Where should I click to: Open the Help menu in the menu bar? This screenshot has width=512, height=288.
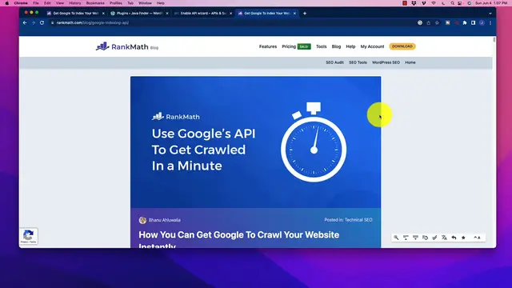click(160, 3)
